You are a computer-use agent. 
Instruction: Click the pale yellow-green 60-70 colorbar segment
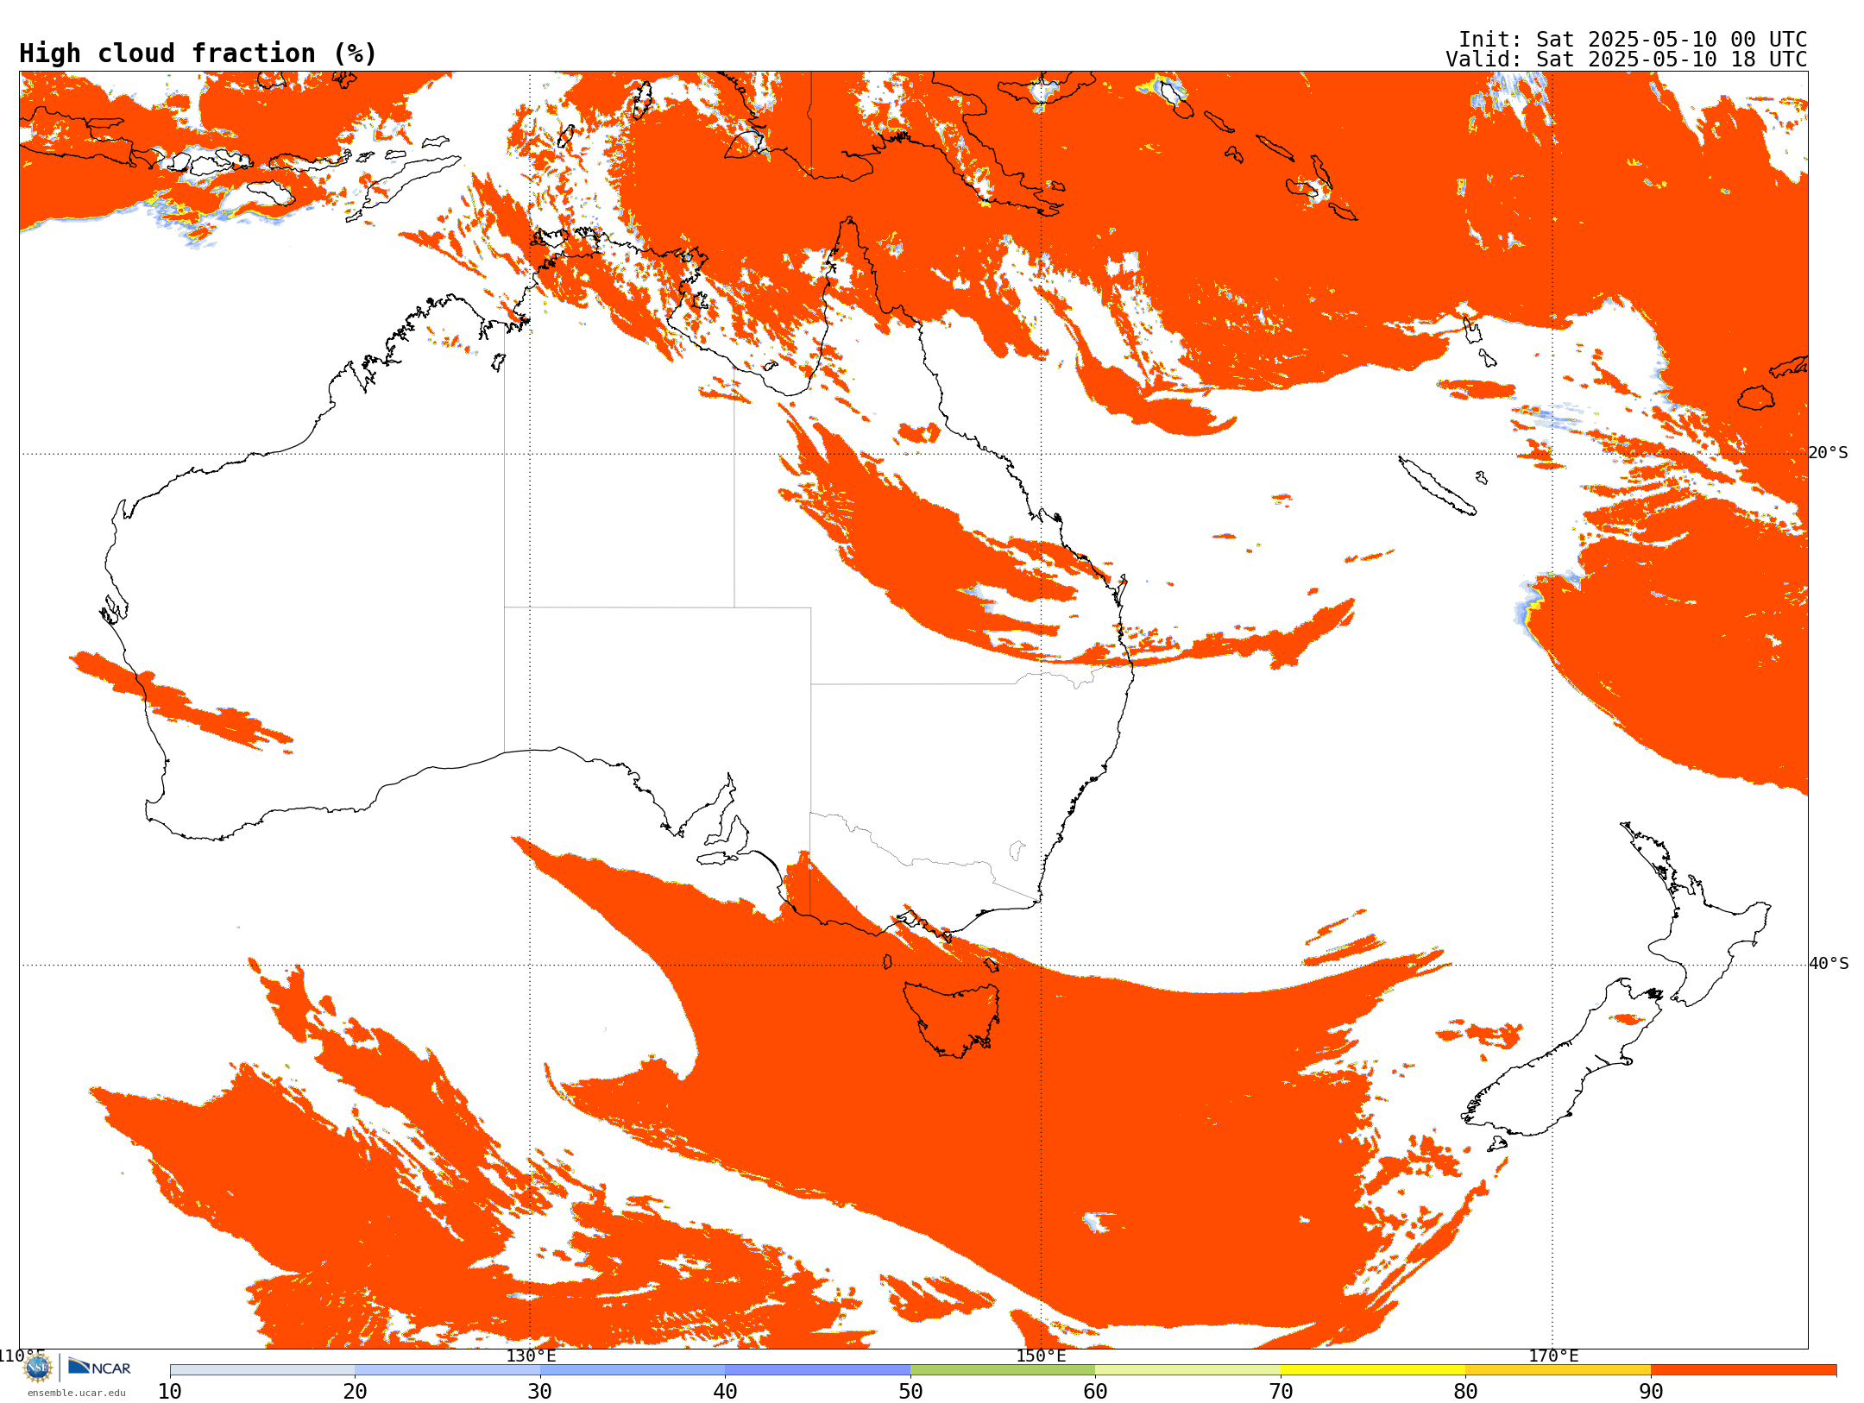[1187, 1370]
